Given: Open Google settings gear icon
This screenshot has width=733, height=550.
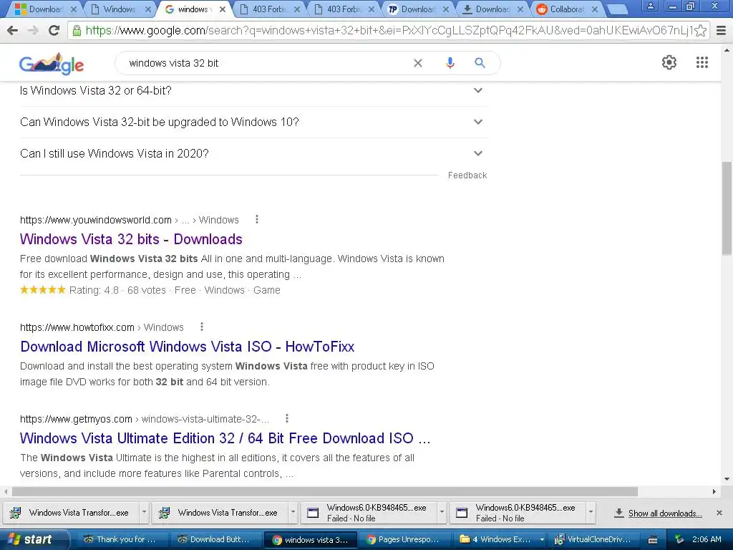Looking at the screenshot, I should tap(669, 62).
